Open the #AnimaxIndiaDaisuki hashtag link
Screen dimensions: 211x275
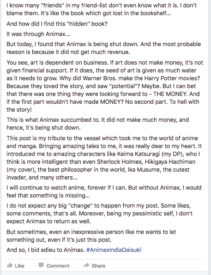pos(114,250)
